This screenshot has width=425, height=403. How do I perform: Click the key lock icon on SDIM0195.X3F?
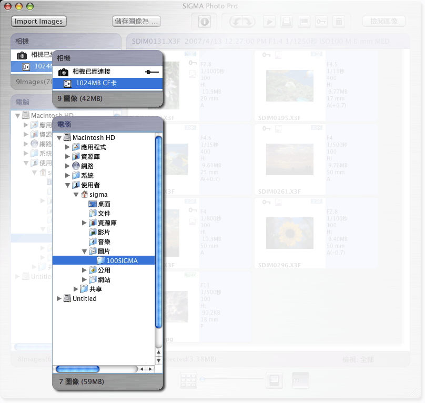click(266, 55)
